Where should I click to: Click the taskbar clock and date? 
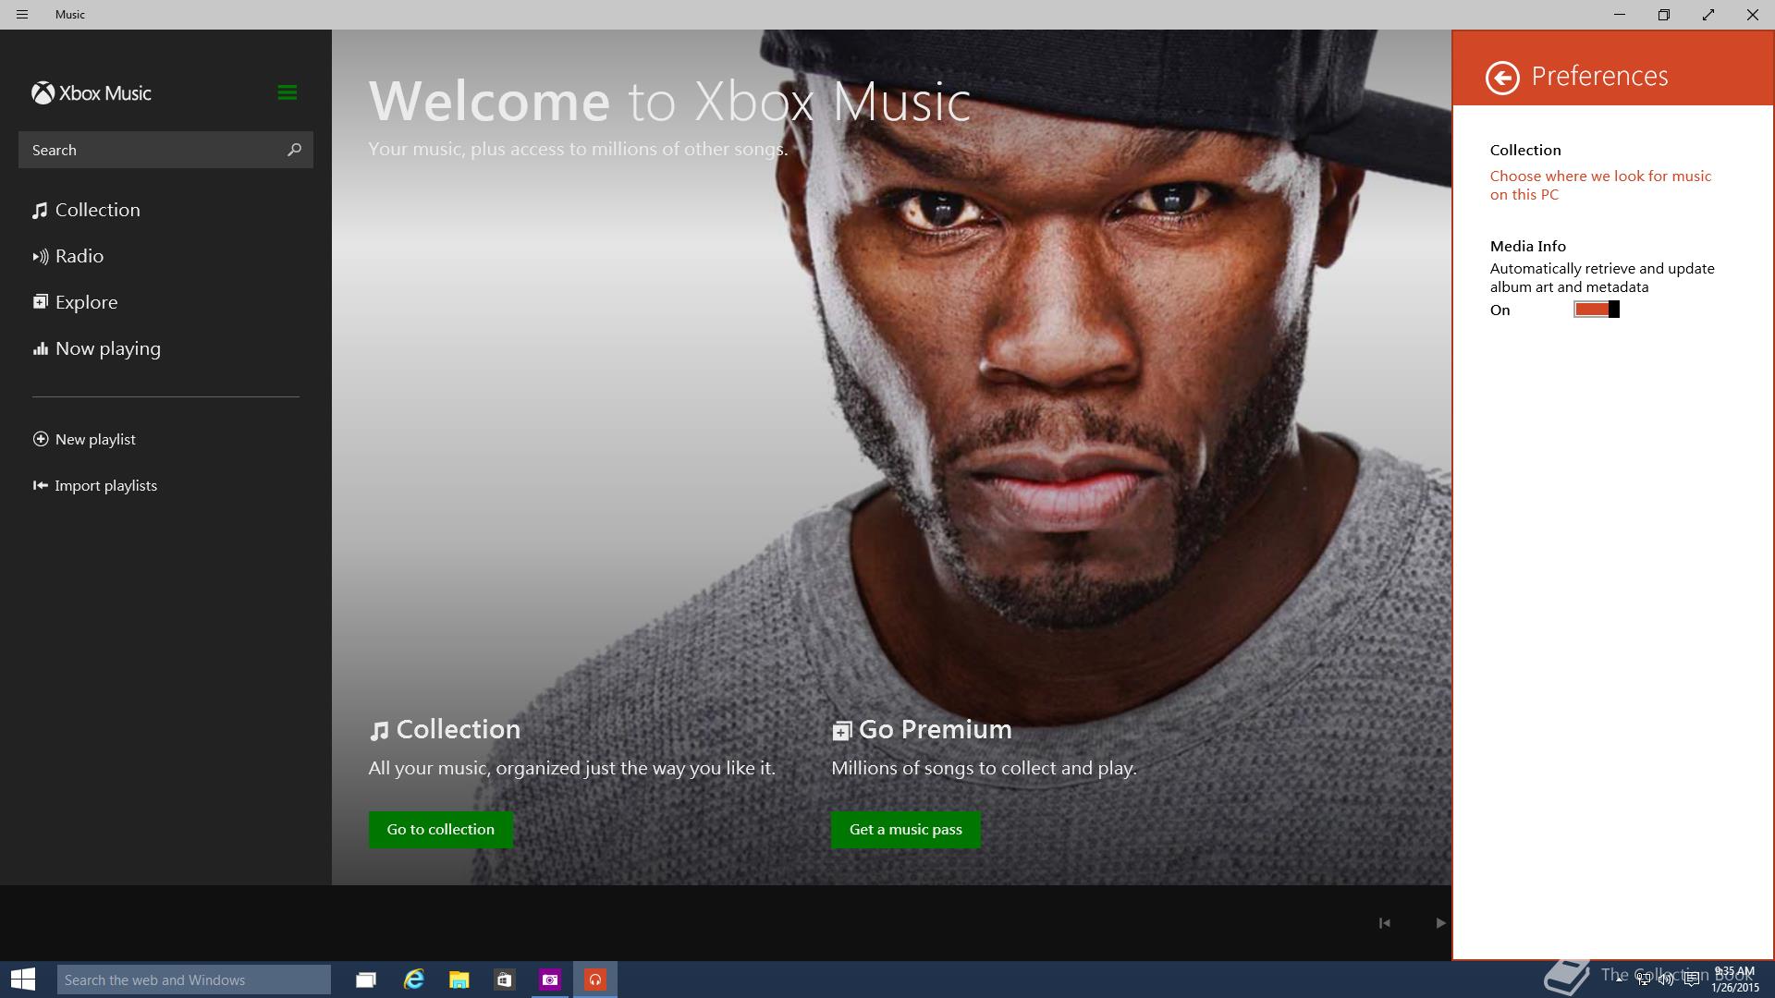pyautogui.click(x=1734, y=980)
